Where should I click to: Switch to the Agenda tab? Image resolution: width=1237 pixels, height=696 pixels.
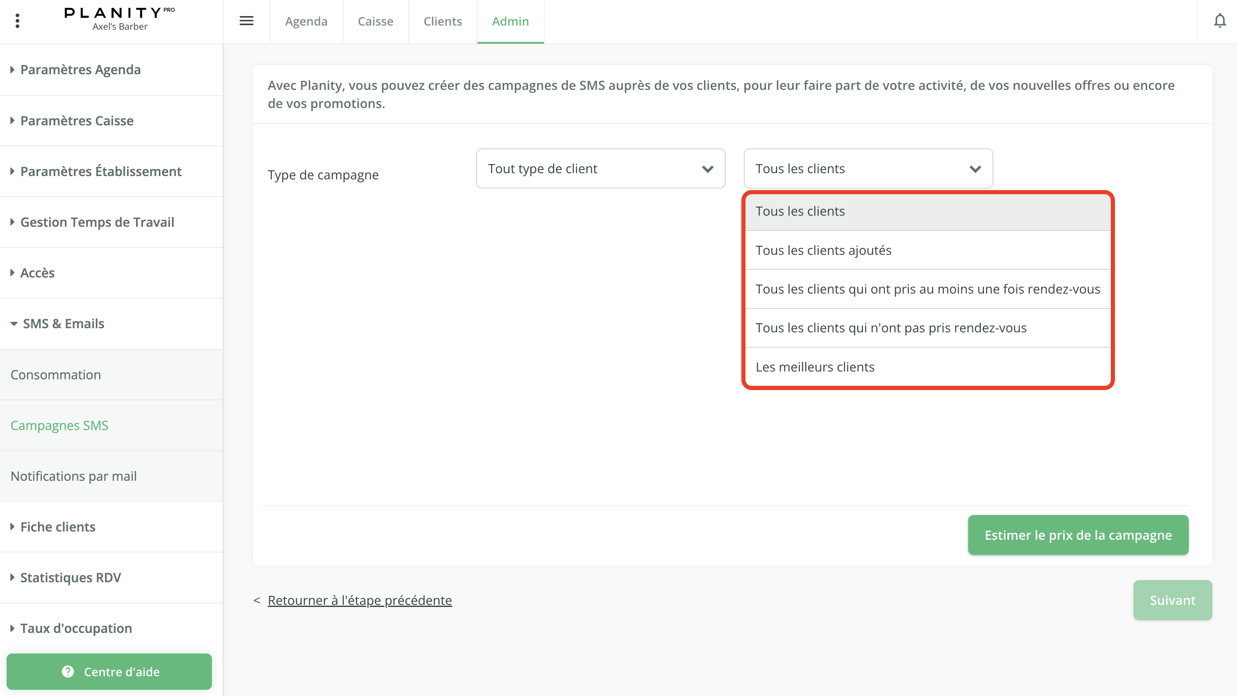tap(306, 21)
